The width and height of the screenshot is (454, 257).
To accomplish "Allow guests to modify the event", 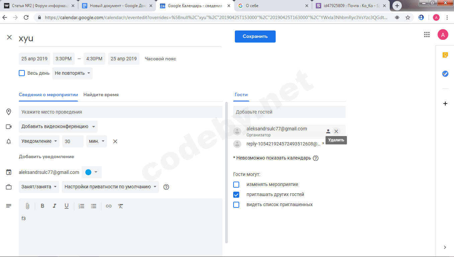I will pyautogui.click(x=236, y=184).
